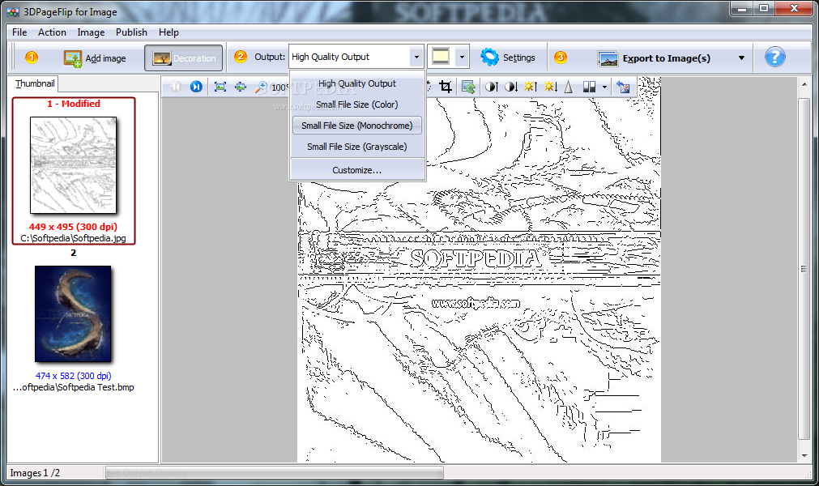The height and width of the screenshot is (486, 819).
Task: Open the Image menu
Action: [x=91, y=32]
